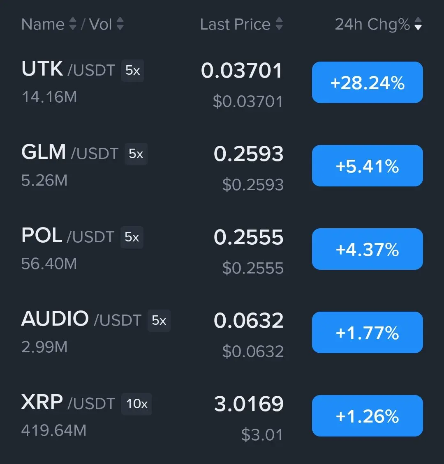This screenshot has height=464, width=444.
Task: Toggle UTK +28.24% change display
Action: [367, 82]
